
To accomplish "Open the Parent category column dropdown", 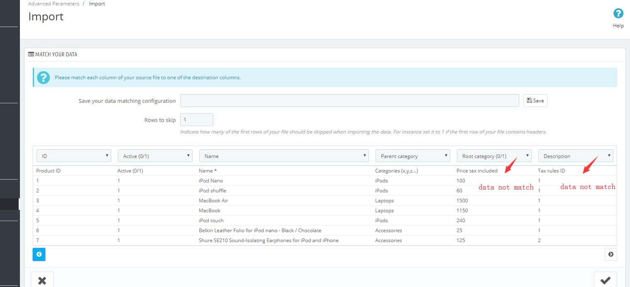I will click(x=413, y=156).
